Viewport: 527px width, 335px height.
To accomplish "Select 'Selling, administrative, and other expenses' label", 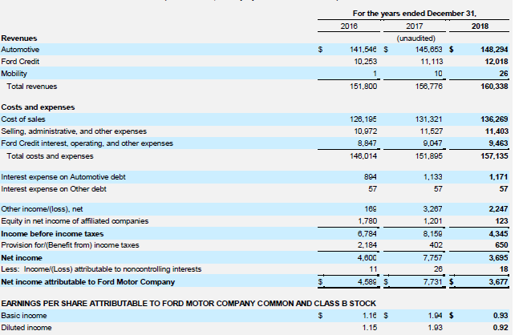I will [74, 131].
